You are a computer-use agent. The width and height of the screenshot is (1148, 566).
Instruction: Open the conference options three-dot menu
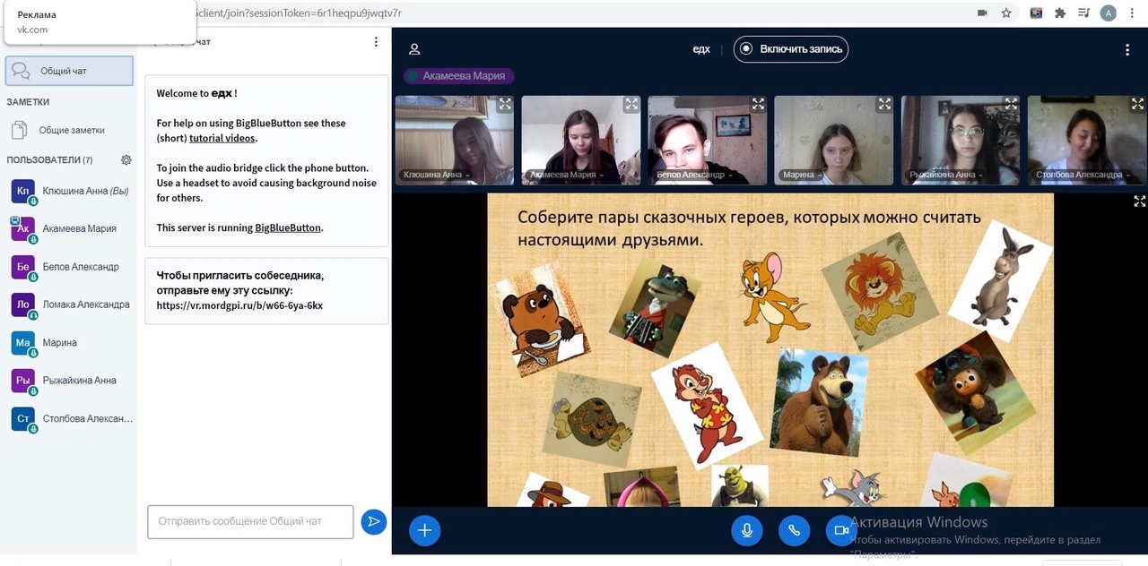click(x=1127, y=50)
